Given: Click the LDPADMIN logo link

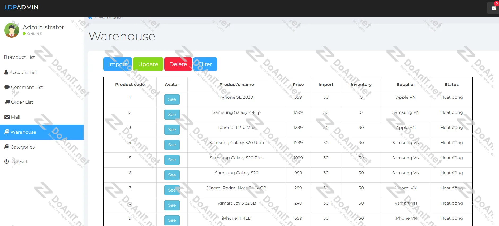Looking at the screenshot, I should coord(21,7).
